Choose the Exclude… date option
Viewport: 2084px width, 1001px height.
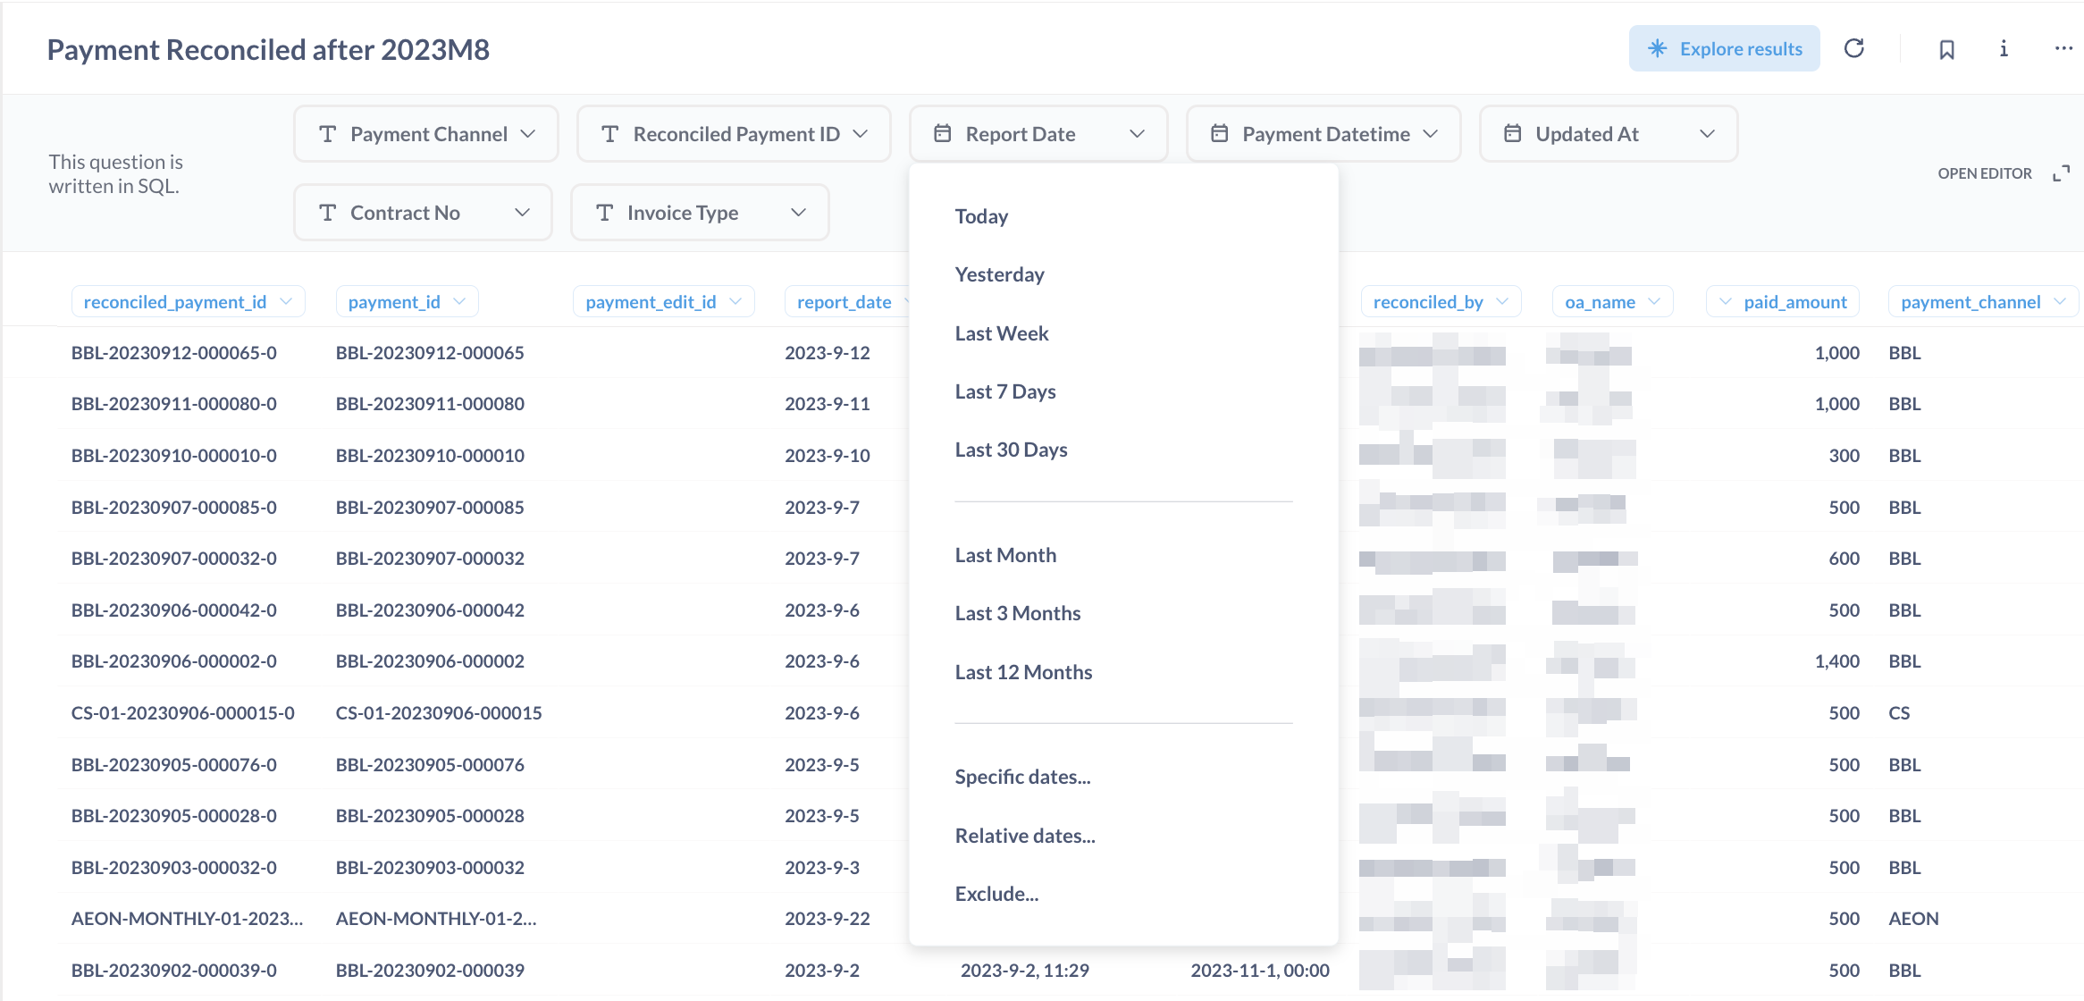(x=996, y=894)
